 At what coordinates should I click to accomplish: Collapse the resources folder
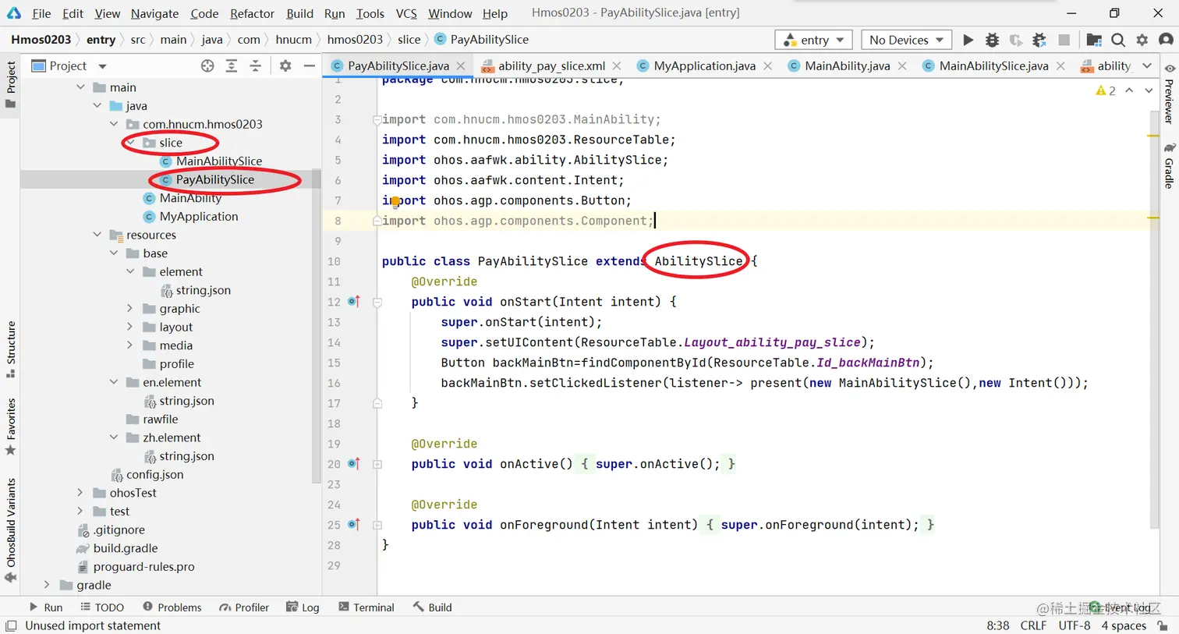97,235
